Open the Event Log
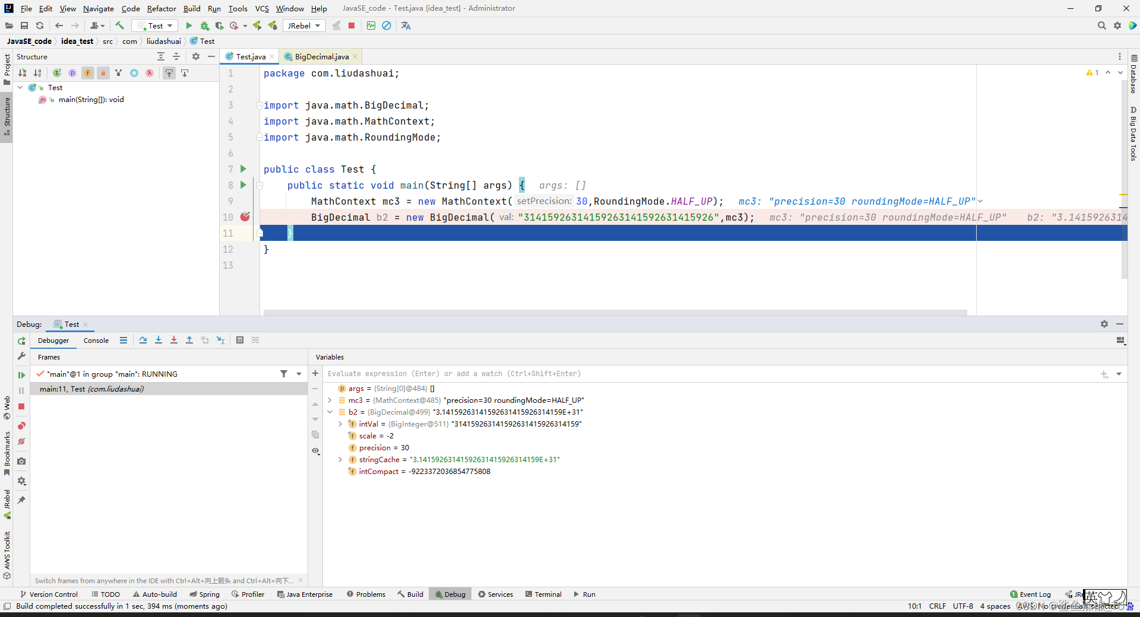The height and width of the screenshot is (617, 1140). coord(1030,594)
